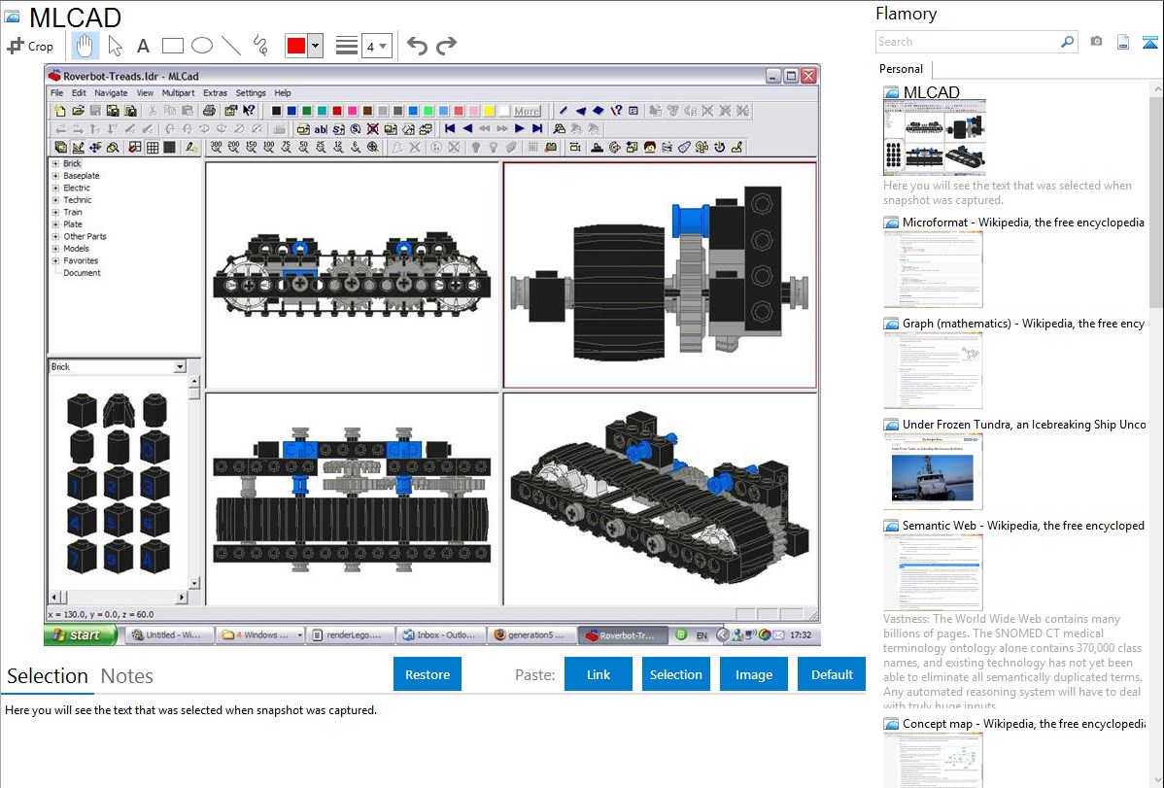Click the jump-to-last-step icon in MLCad
1164x788 pixels.
pyautogui.click(x=537, y=128)
